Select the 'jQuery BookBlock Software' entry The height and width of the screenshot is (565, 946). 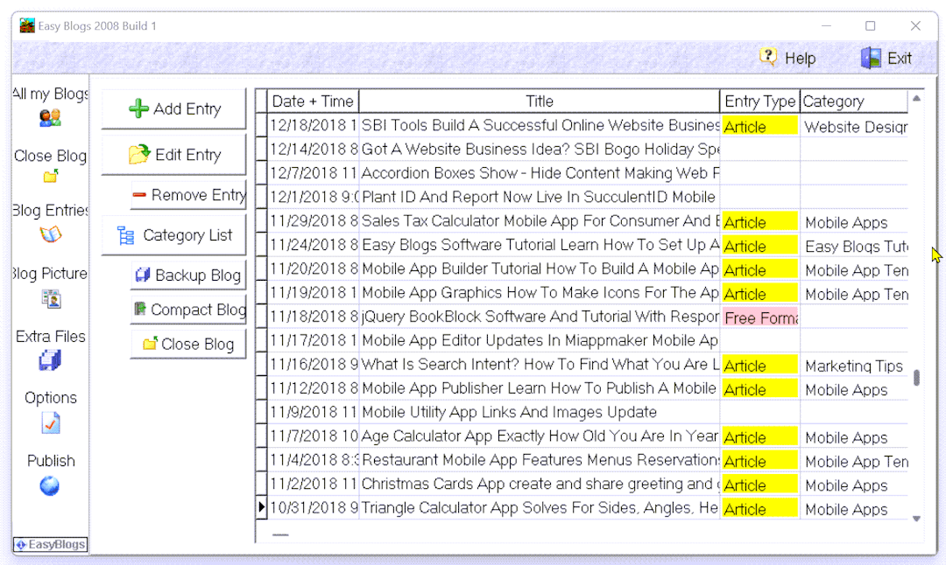(540, 317)
